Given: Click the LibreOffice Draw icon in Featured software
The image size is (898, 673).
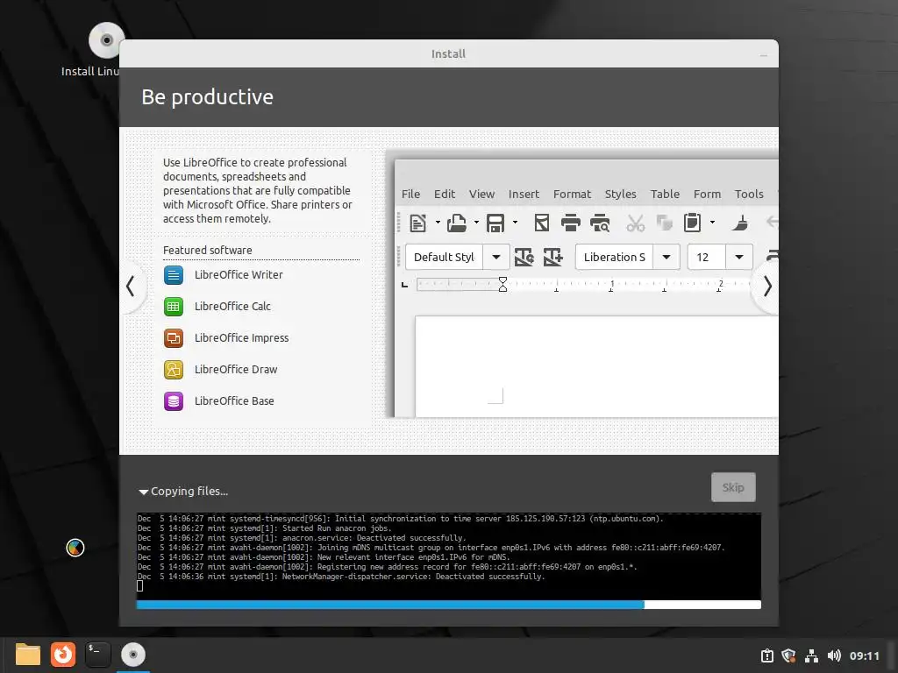Looking at the screenshot, I should point(174,370).
